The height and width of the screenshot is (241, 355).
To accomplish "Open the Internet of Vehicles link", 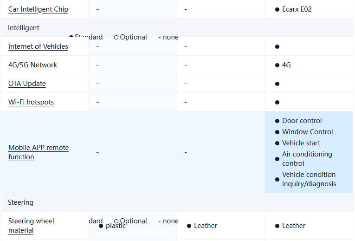I will pos(38,46).
